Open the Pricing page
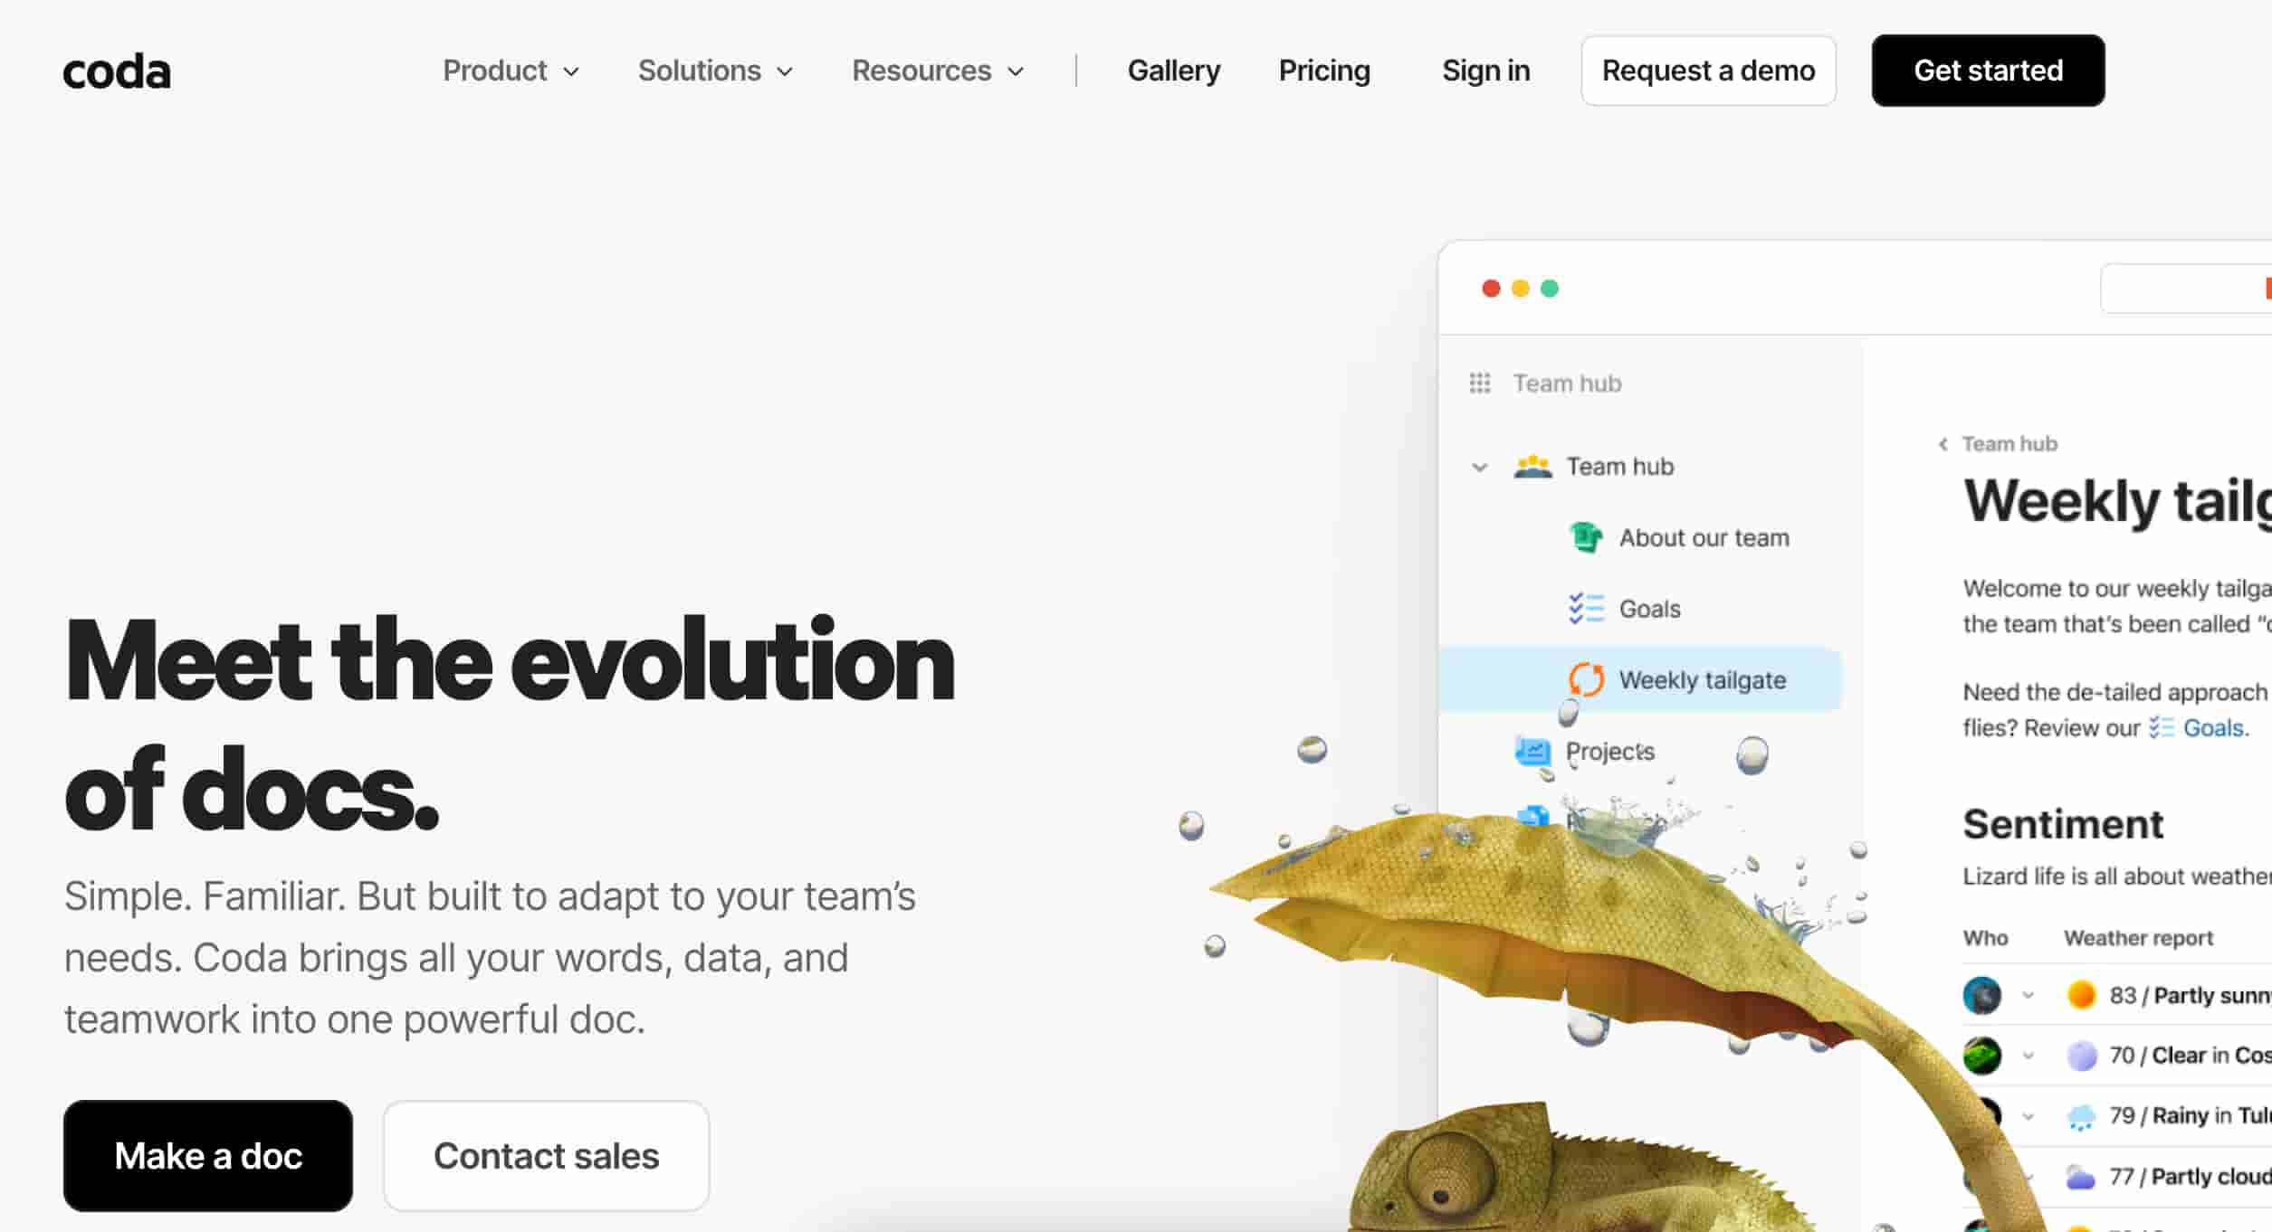The image size is (2272, 1232). (x=1324, y=71)
